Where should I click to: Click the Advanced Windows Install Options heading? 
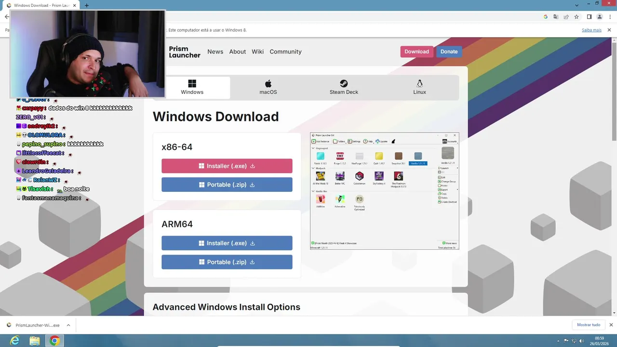pos(226,307)
